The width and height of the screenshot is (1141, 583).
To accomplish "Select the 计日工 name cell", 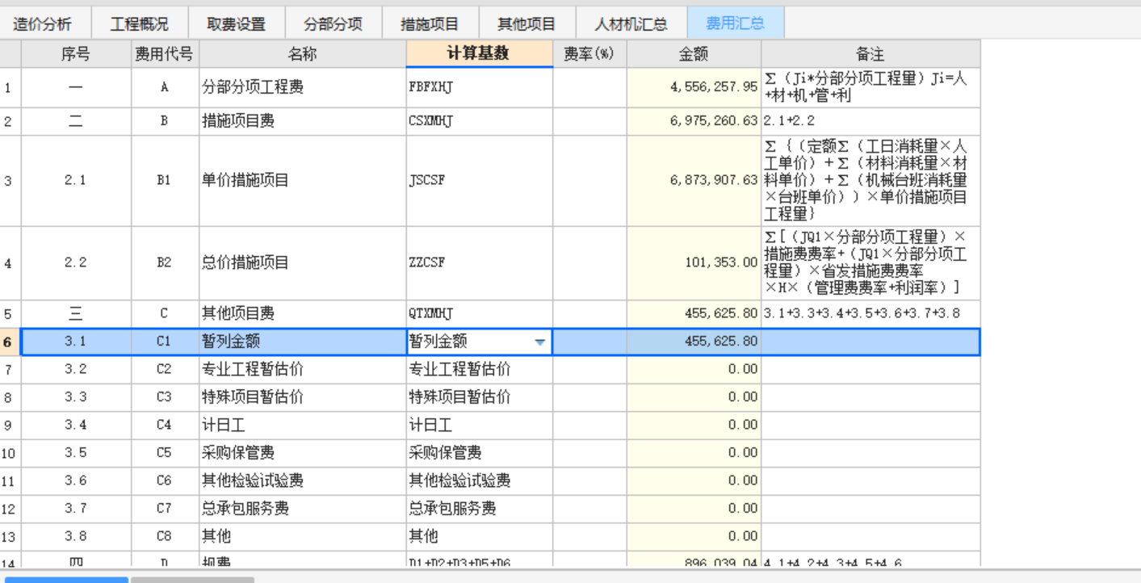I will [x=303, y=425].
